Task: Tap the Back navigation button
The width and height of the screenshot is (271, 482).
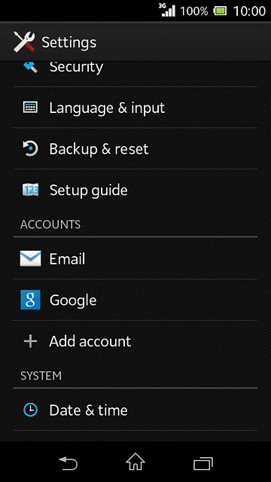Action: 68,463
